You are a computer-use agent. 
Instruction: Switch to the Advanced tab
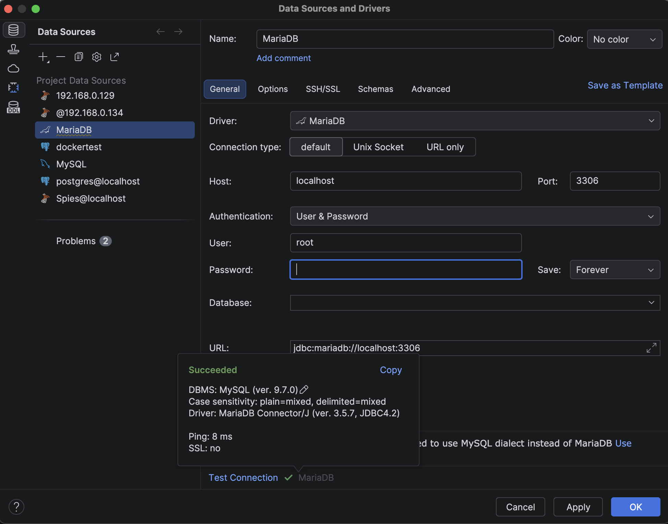tap(431, 89)
